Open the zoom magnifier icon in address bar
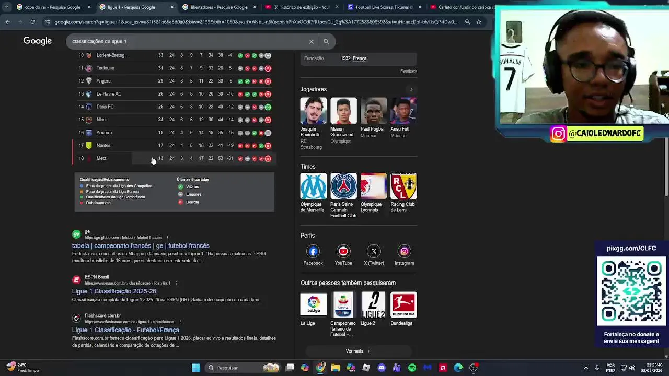Viewport: 669px width, 376px height. pos(467,22)
